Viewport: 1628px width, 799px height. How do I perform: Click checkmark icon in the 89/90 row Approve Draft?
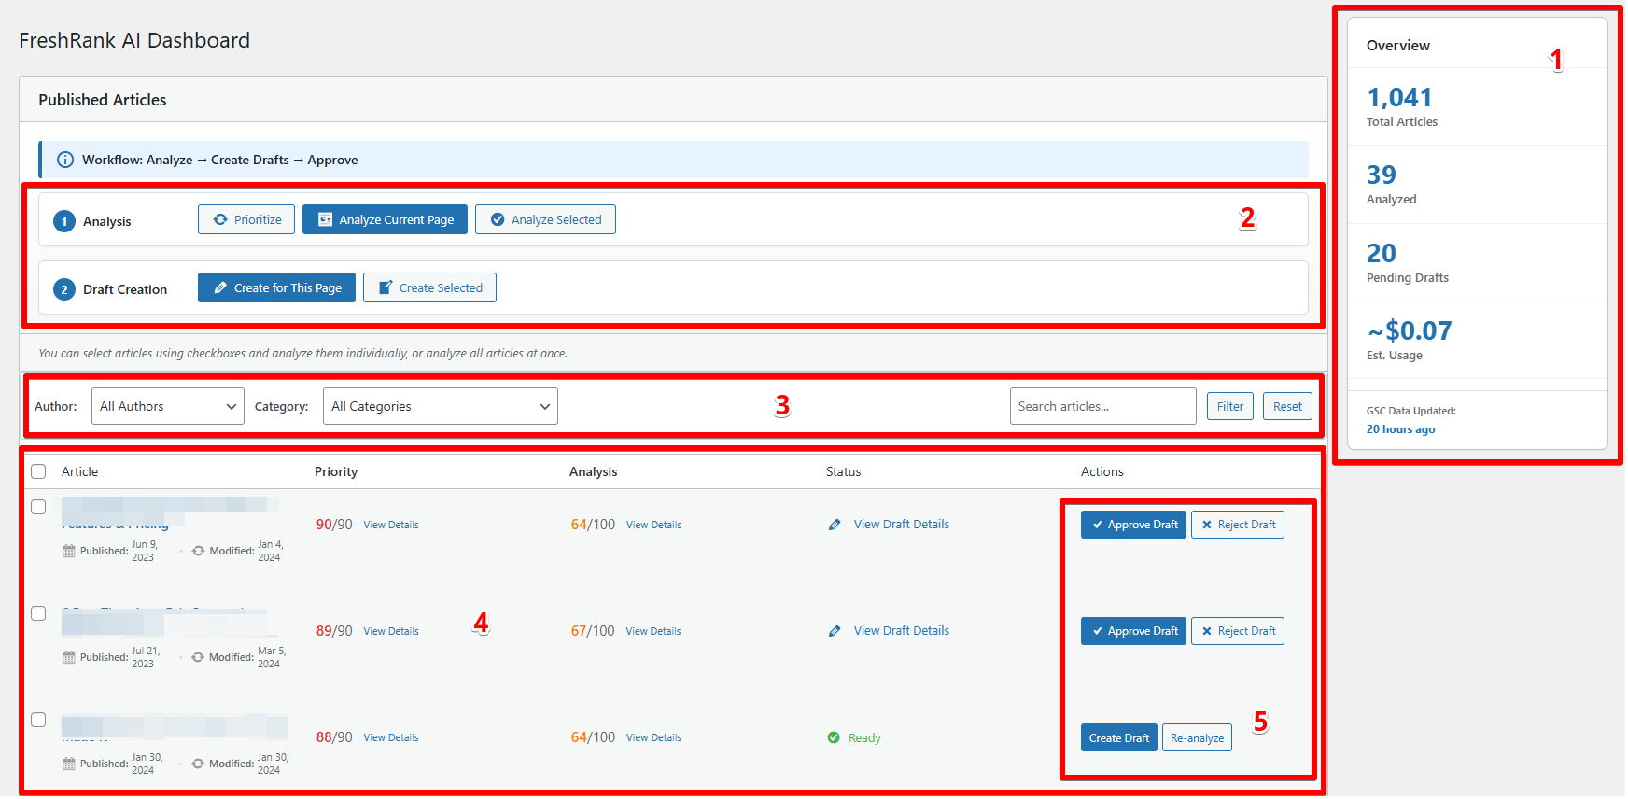[x=1098, y=631]
